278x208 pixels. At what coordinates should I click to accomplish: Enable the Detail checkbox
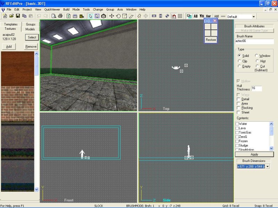238,99
